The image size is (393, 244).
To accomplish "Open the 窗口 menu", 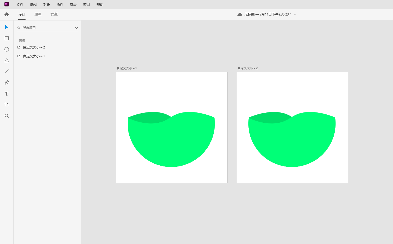I will click(x=87, y=5).
